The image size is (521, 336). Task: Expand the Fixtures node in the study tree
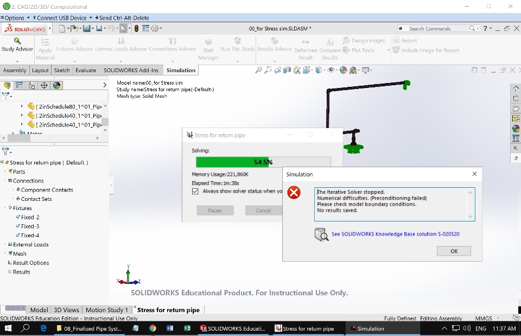[x=5, y=208]
